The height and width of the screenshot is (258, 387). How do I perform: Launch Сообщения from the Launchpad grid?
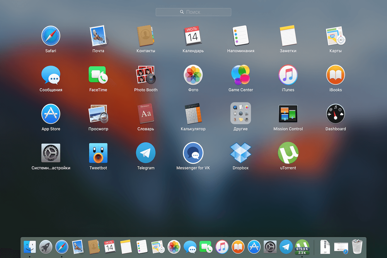51,75
